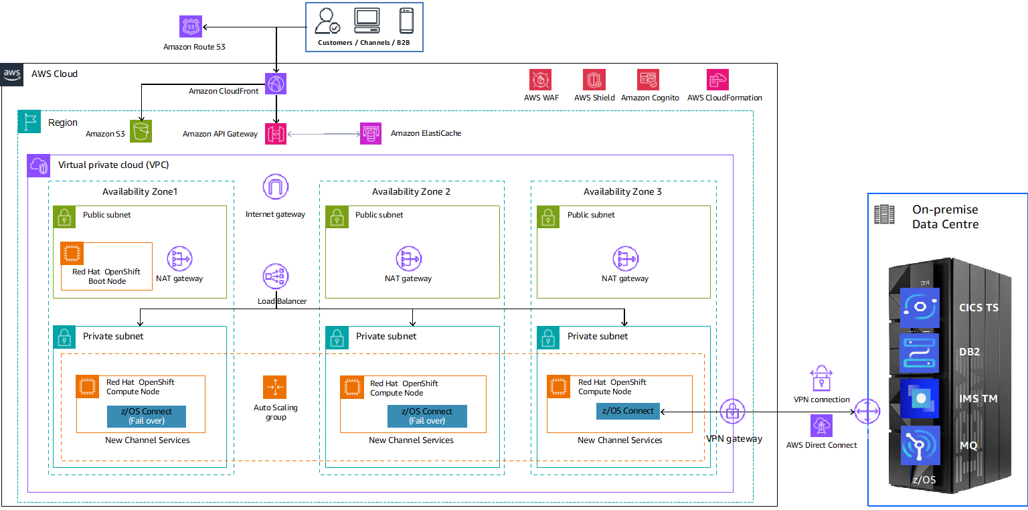Viewport: 1028px width, 510px height.
Task: Select the AWS WAF icon
Action: [541, 80]
